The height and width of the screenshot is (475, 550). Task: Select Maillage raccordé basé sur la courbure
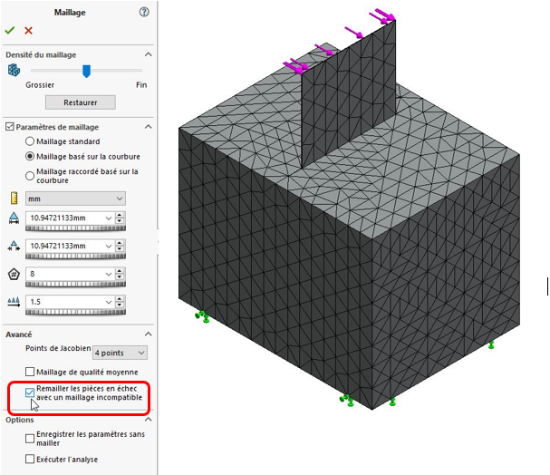coord(30,176)
